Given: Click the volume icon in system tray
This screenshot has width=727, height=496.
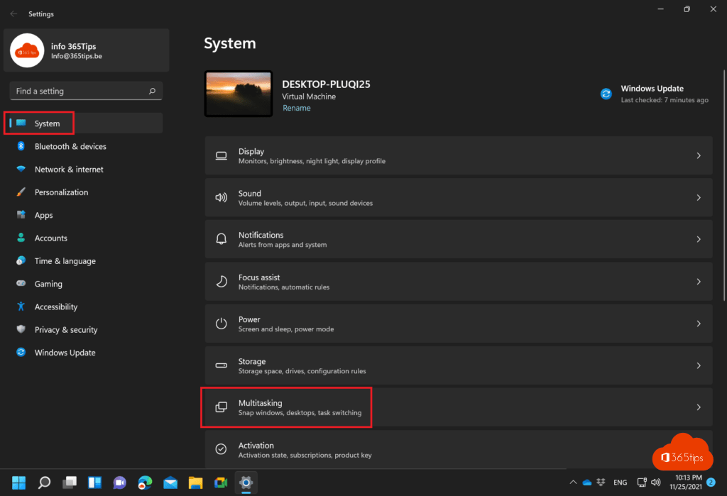Looking at the screenshot, I should point(655,483).
